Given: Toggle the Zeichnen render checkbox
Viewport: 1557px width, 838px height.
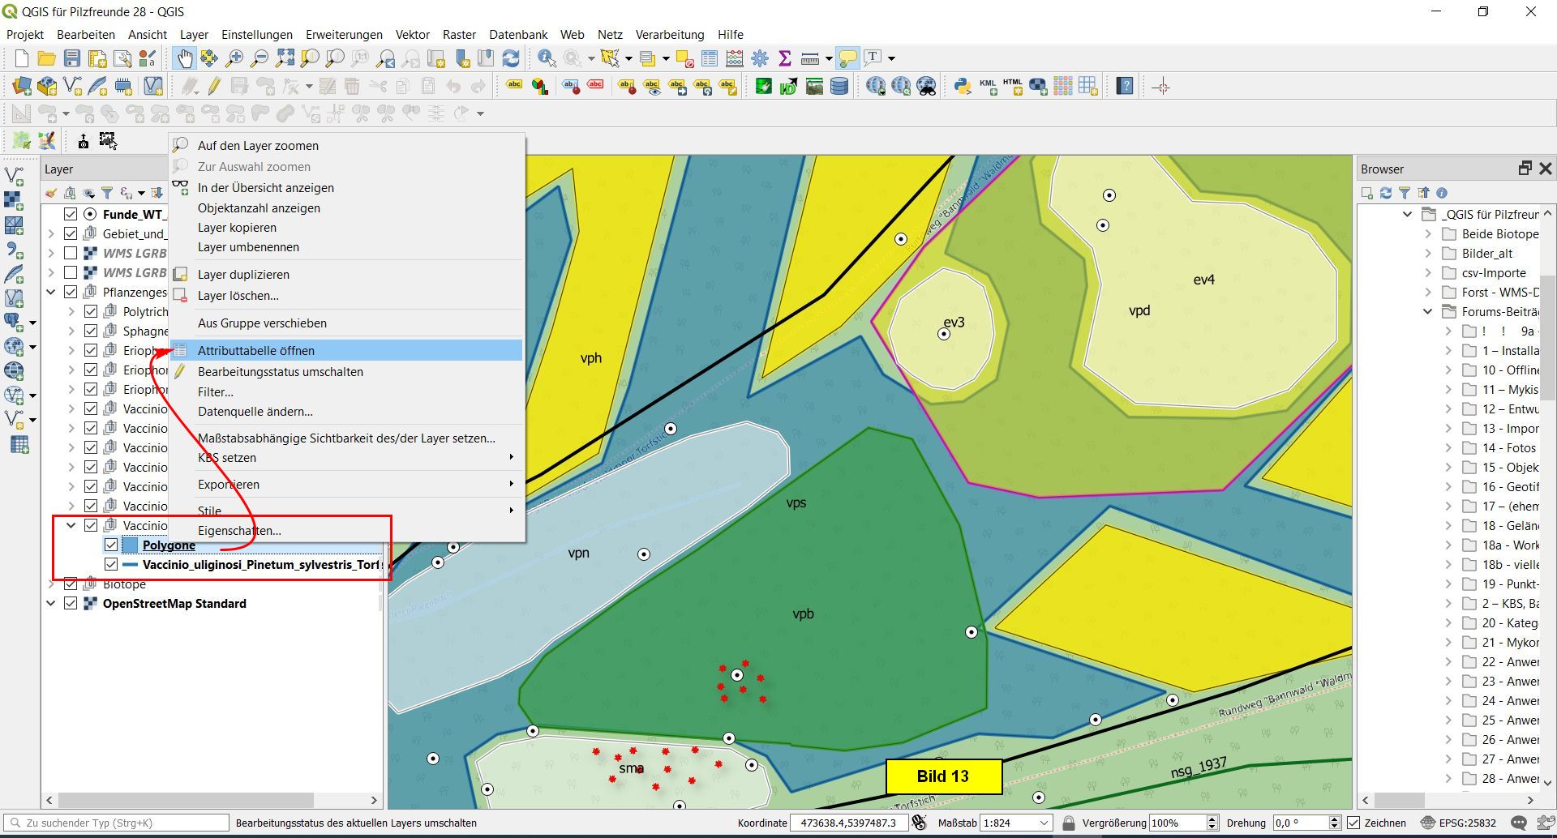Looking at the screenshot, I should click(1353, 823).
